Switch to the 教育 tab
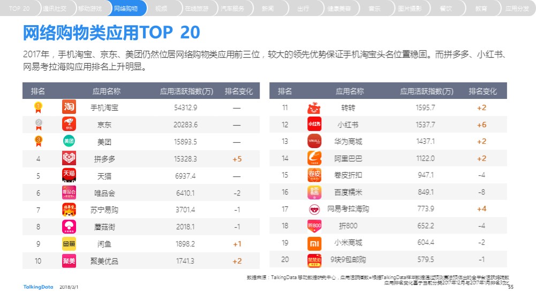This screenshot has height=301, width=536. pos(481,9)
